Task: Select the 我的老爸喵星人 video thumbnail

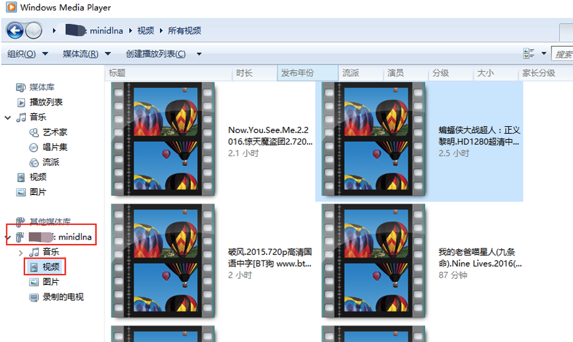Action: tap(373, 260)
